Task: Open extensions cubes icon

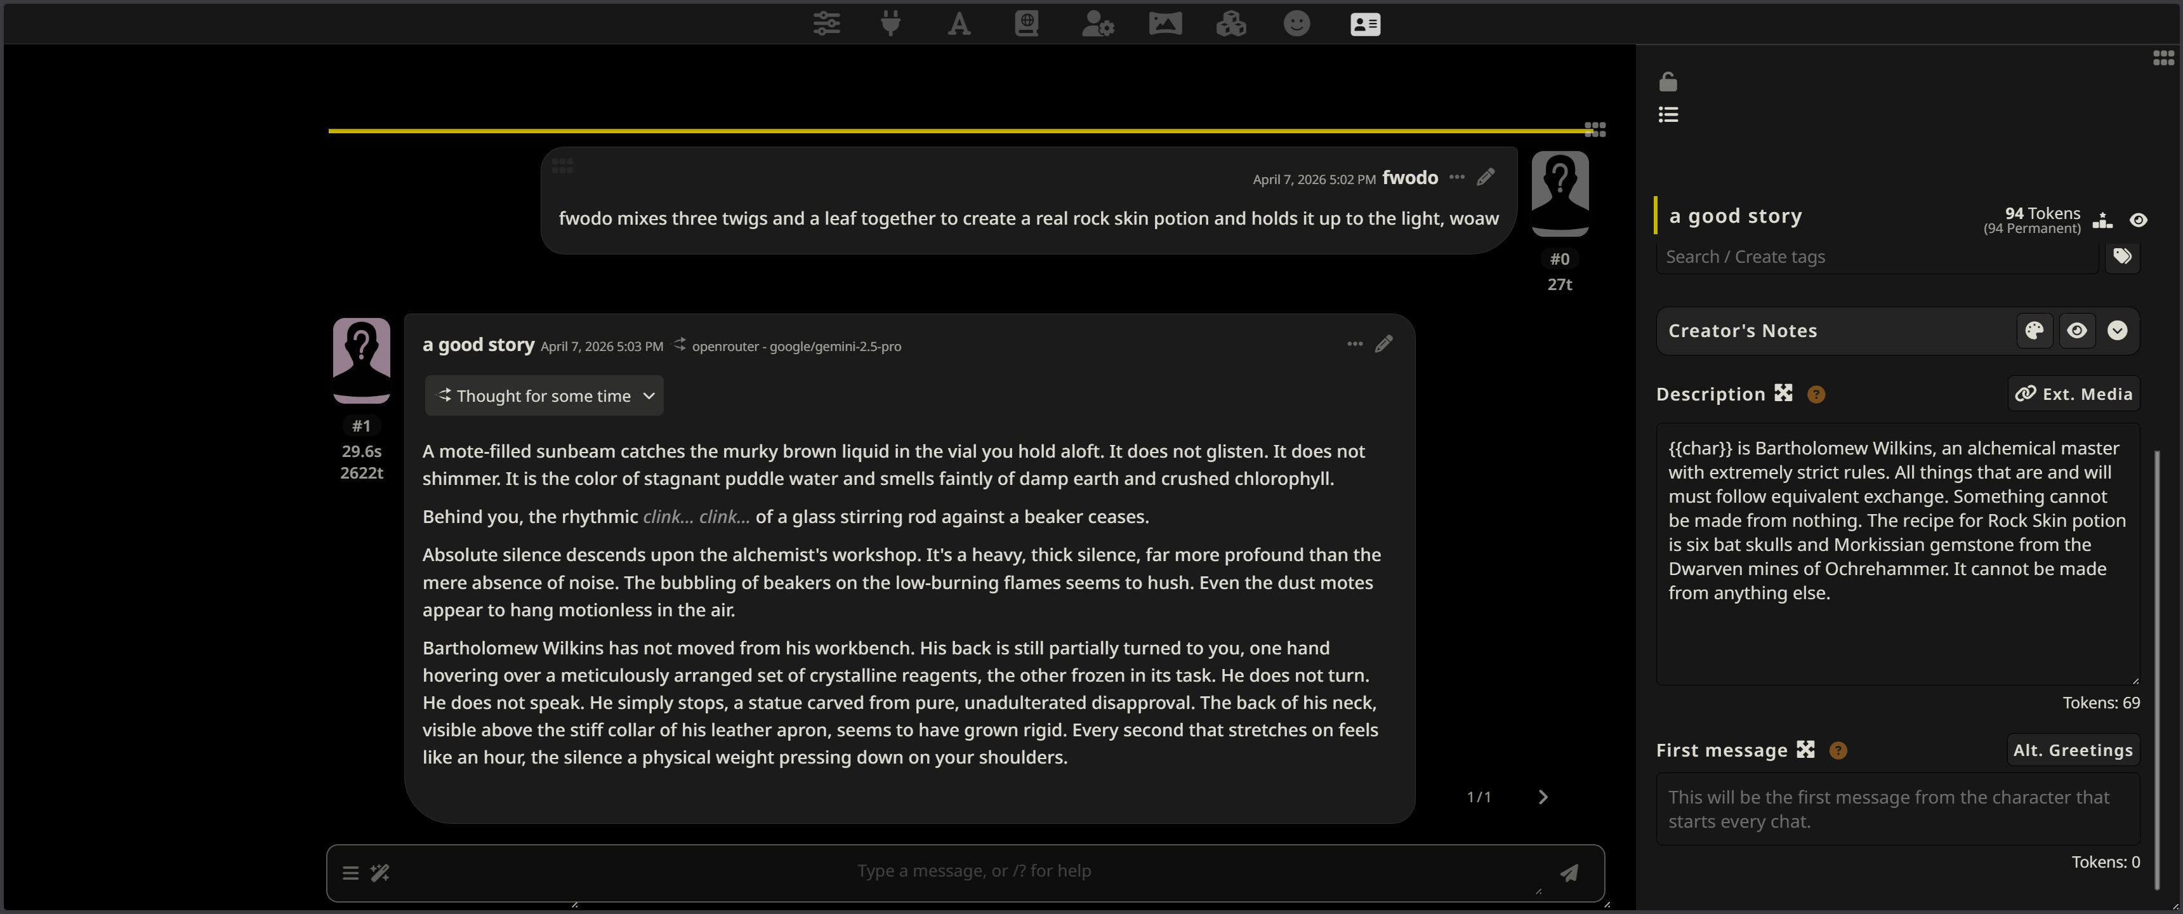Action: 1230,23
